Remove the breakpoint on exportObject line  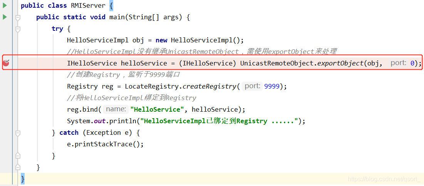[x=6, y=63]
